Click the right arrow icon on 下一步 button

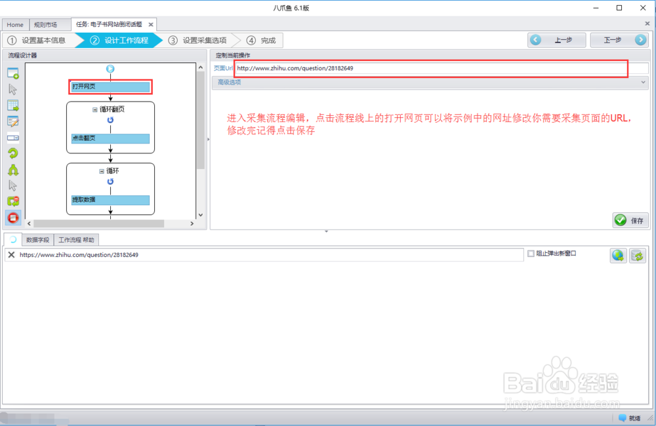[640, 40]
